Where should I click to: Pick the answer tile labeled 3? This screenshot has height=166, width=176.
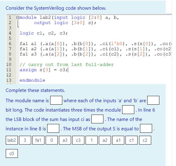[x=25, y=140]
